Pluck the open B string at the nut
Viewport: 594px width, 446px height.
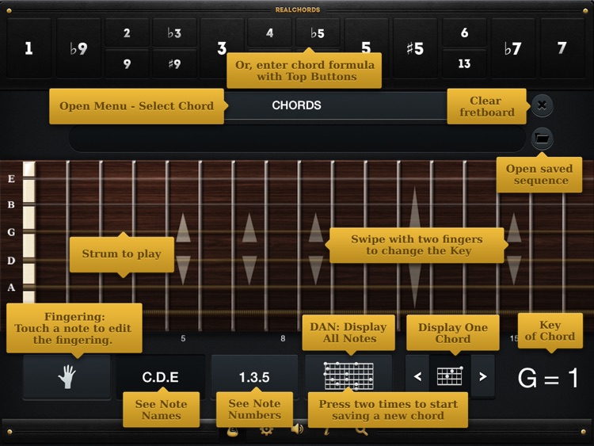(x=29, y=204)
